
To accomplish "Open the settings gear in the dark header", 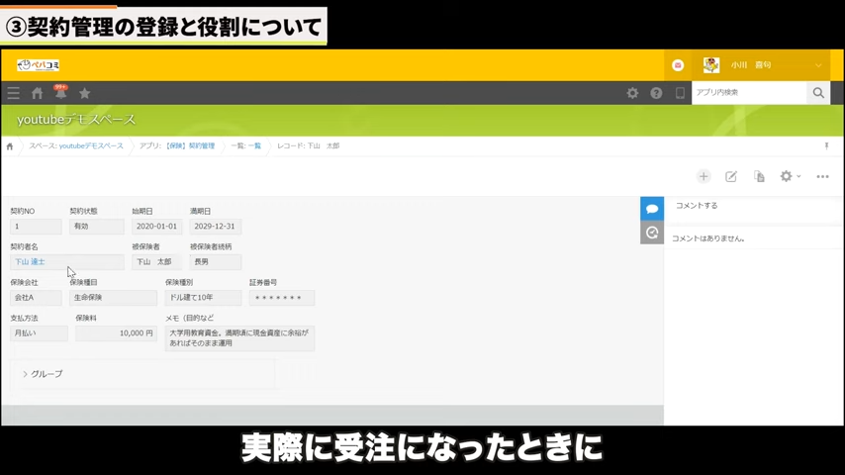I will 632,93.
